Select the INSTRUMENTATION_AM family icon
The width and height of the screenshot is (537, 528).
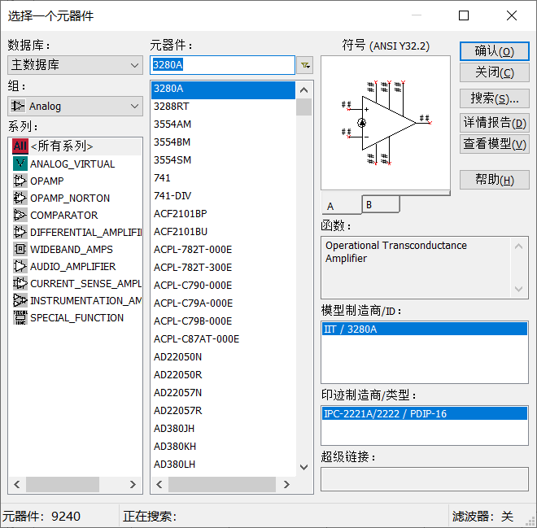click(x=20, y=300)
